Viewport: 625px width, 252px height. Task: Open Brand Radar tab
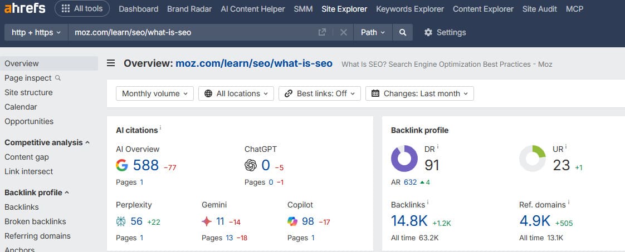189,9
